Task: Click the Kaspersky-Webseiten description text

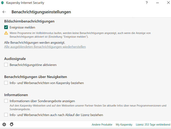Action: 88,107
